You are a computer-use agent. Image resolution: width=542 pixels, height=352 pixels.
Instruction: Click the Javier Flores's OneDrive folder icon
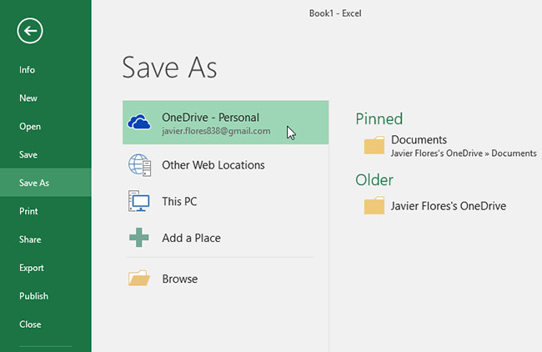374,206
